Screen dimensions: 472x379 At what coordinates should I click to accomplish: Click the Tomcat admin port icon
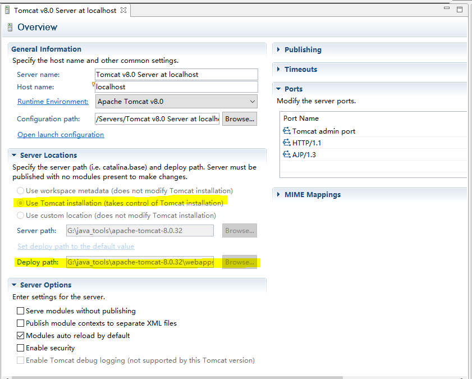pos(287,131)
